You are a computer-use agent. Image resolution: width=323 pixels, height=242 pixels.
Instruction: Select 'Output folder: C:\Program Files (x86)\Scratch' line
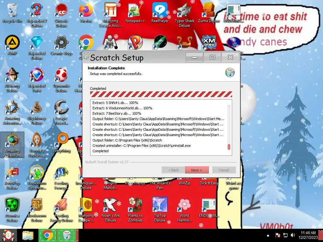127,140
